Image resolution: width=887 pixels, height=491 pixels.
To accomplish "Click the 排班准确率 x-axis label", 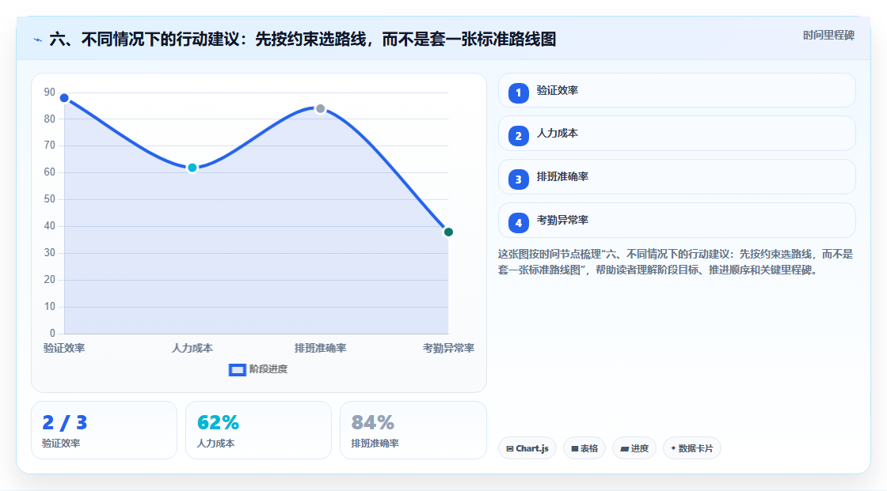I will click(320, 348).
